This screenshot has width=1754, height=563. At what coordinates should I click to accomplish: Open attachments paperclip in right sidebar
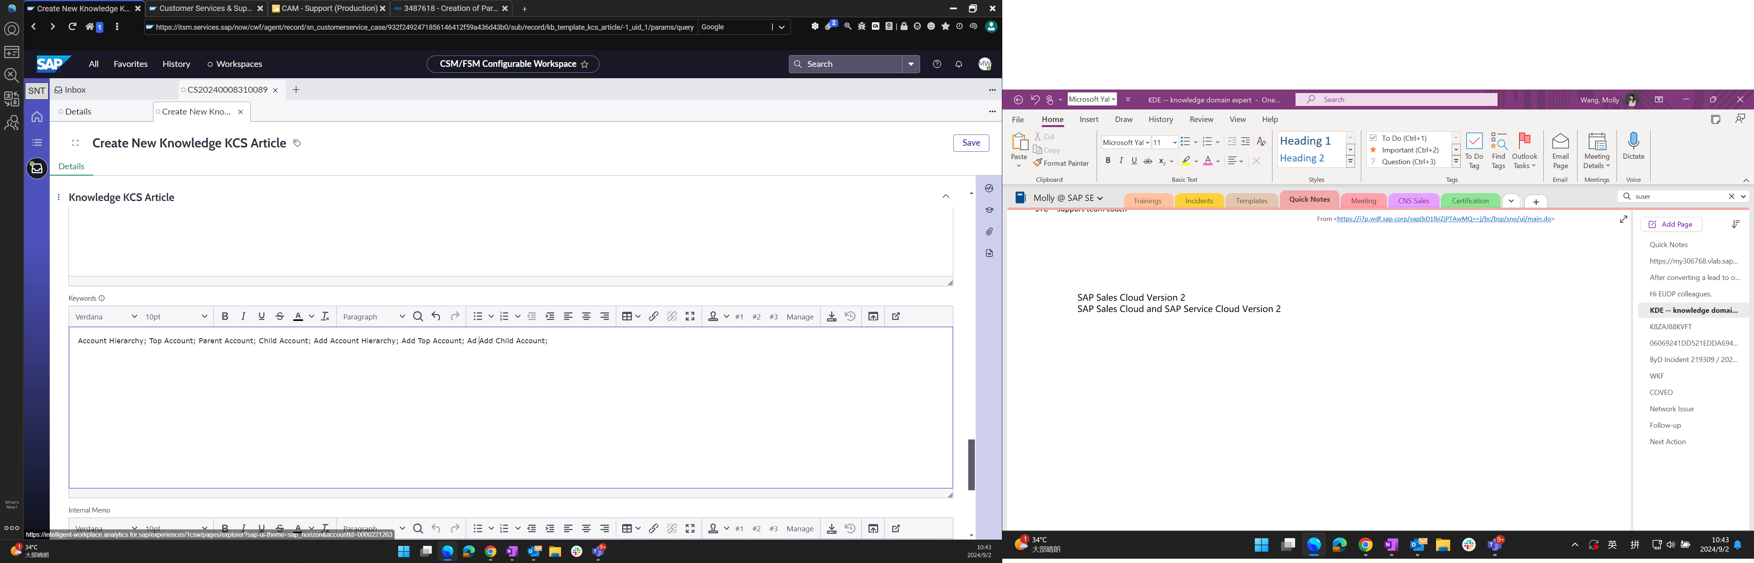pos(989,232)
